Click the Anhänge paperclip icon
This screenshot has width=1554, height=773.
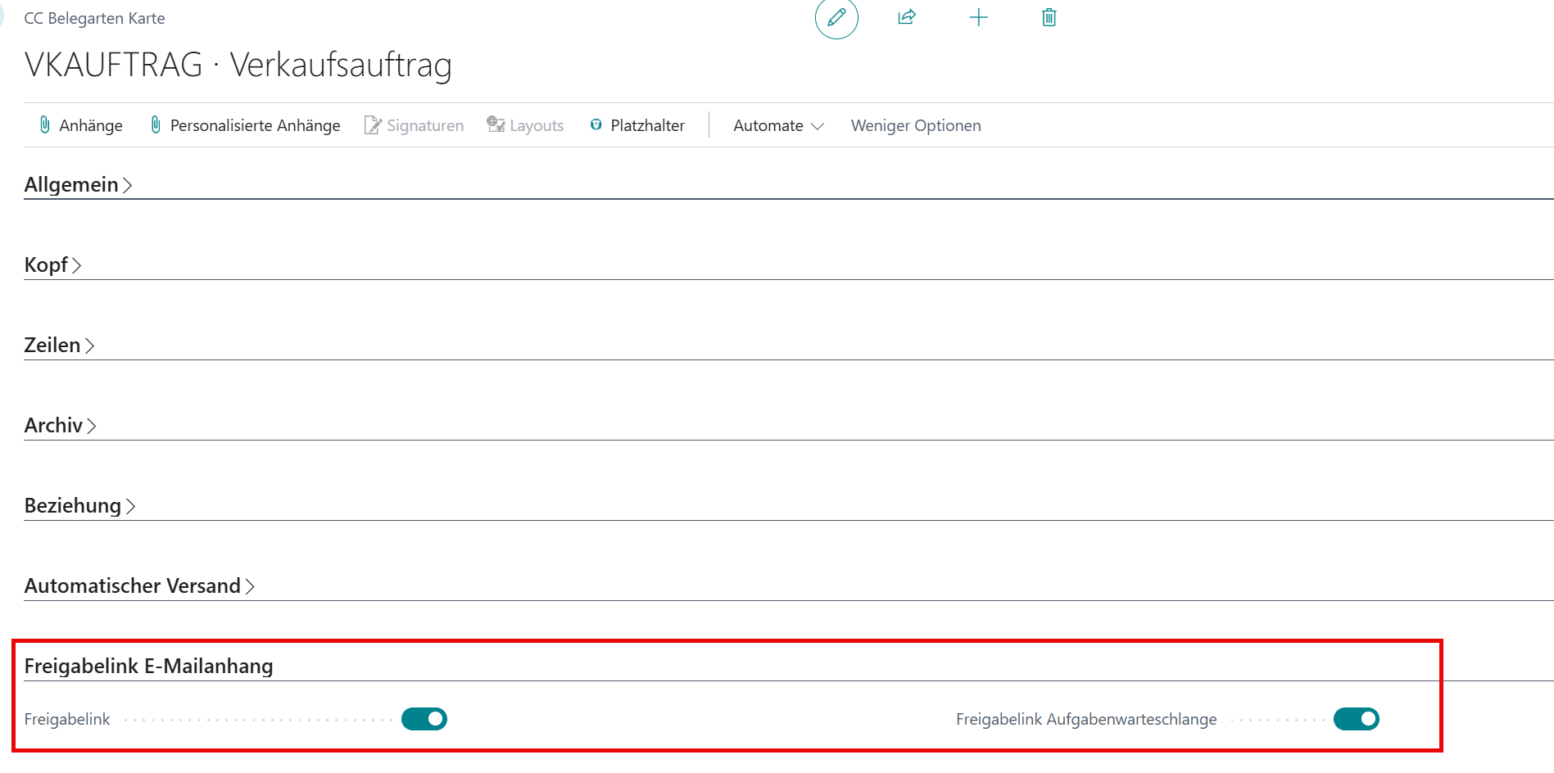click(46, 124)
